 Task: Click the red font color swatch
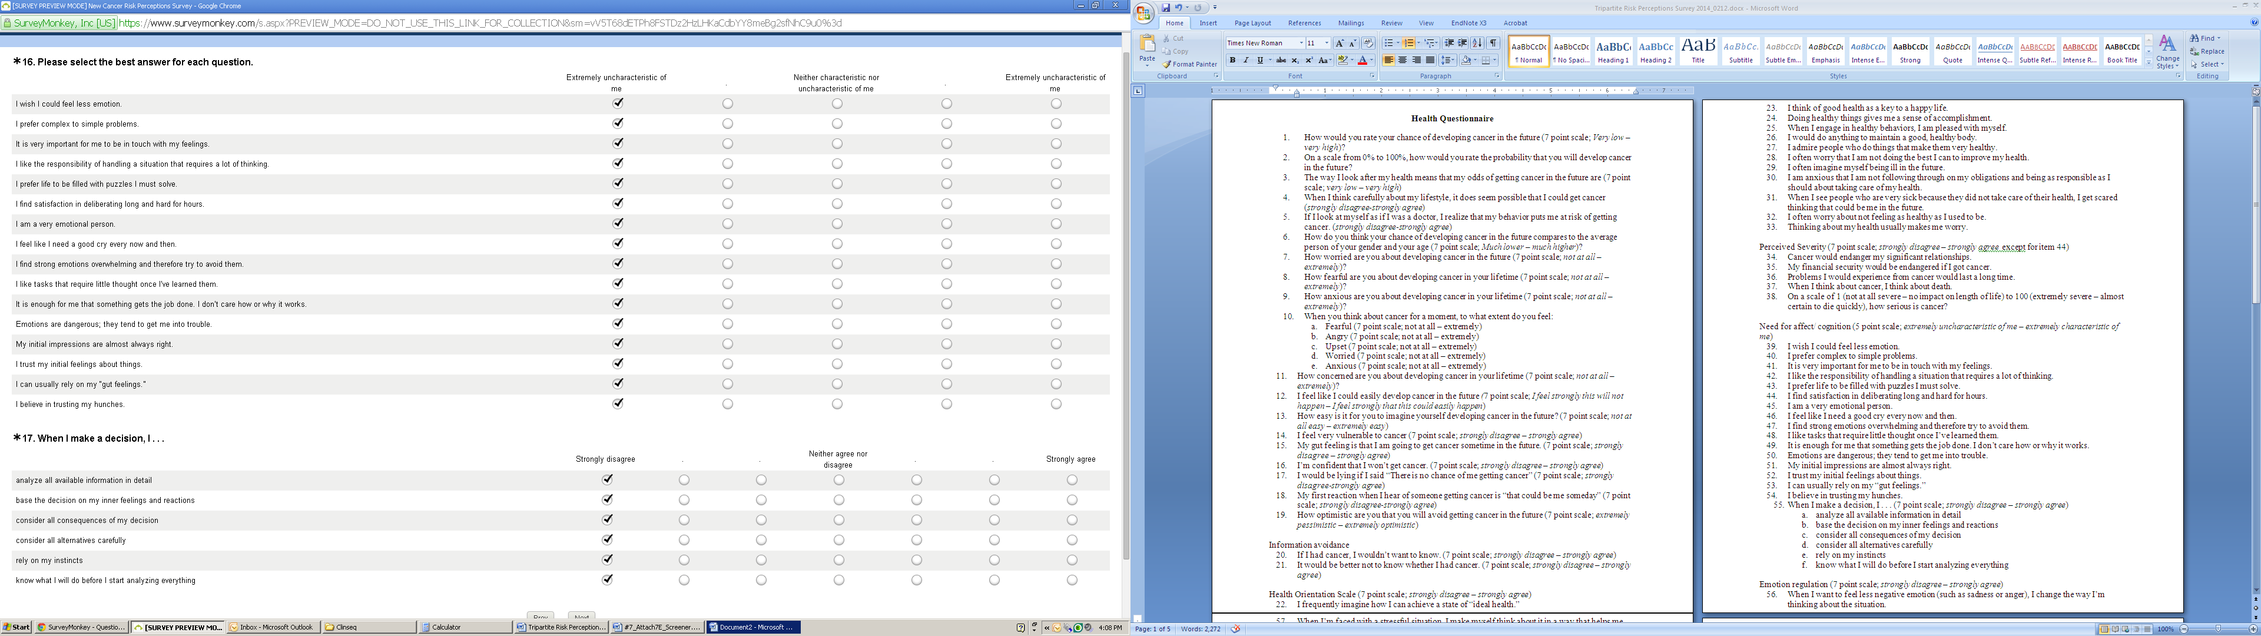point(1362,61)
